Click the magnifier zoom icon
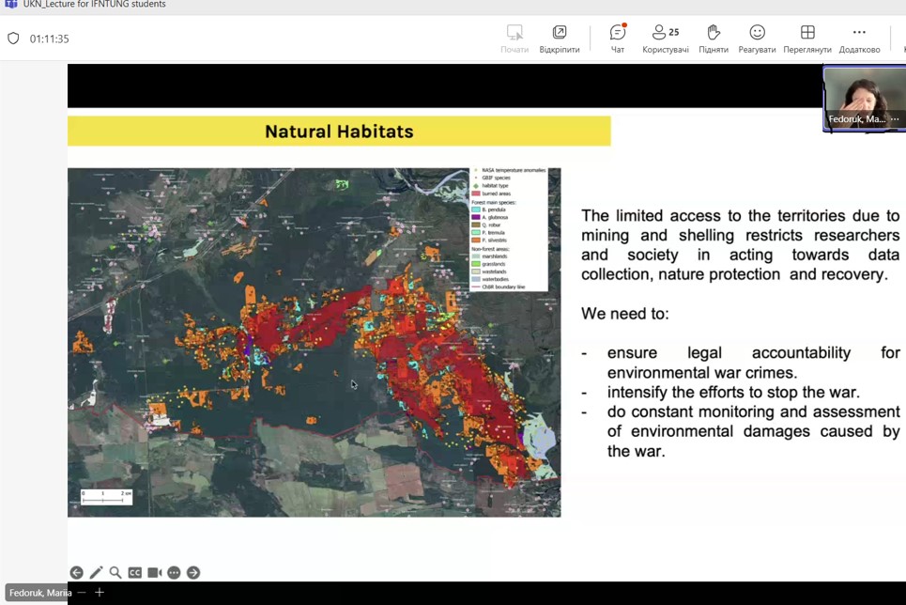Image resolution: width=906 pixels, height=605 pixels. click(115, 573)
